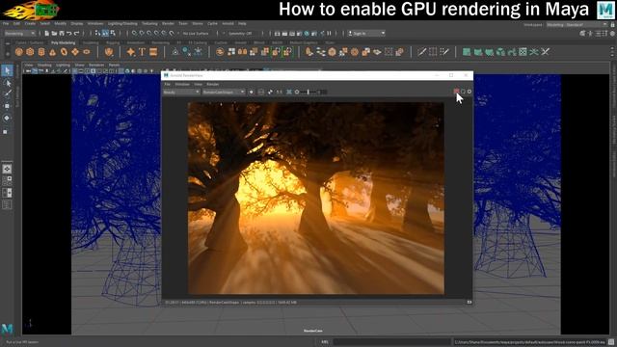Create a polygon sphere from the shelf
The width and height of the screenshot is (617, 347).
coord(19,52)
